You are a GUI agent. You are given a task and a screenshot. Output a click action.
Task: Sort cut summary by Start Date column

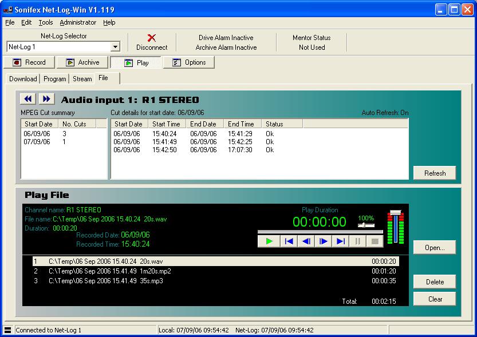click(40, 124)
